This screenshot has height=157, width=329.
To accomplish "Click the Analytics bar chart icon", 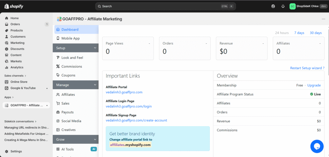I will click(x=6, y=67).
